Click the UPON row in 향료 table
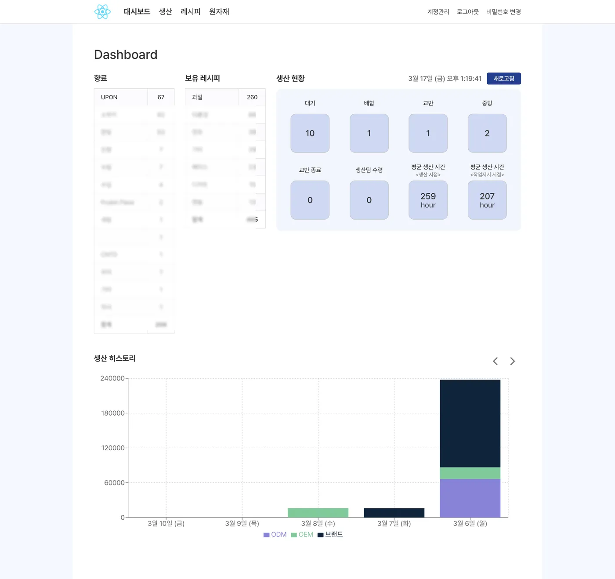This screenshot has width=615, height=579. (134, 97)
